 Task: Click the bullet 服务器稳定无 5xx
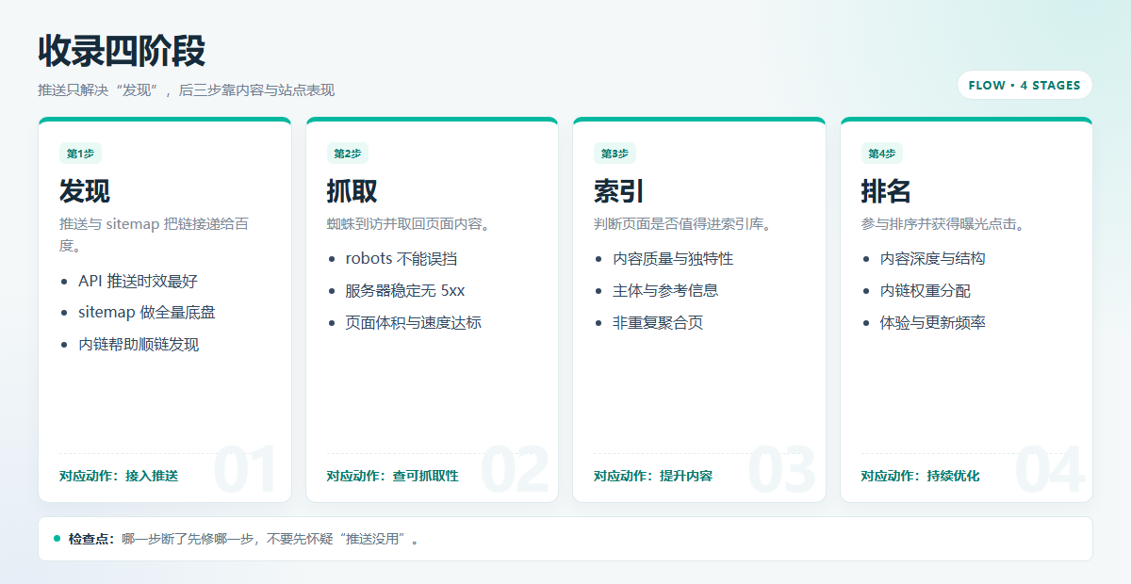coord(405,290)
